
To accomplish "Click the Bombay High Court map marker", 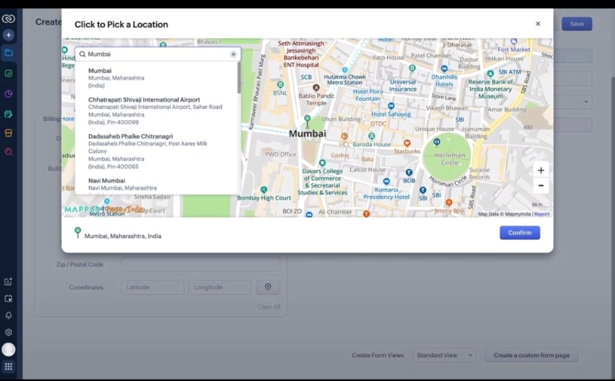I will point(264,190).
